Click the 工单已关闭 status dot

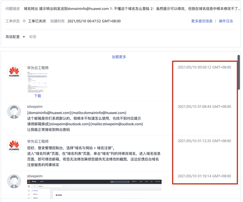tap(24, 21)
